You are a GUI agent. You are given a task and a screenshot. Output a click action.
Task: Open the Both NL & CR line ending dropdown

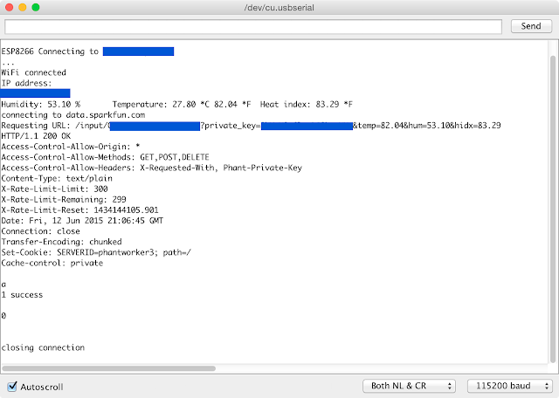(409, 386)
